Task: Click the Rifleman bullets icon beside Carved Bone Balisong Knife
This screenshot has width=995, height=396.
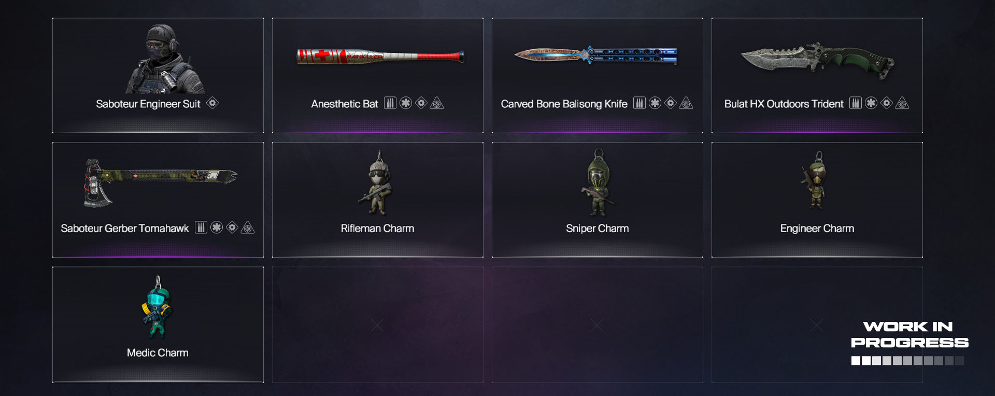Action: (639, 103)
